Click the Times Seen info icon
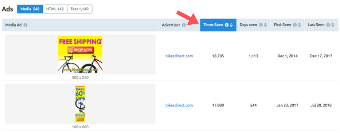The image size is (340, 133). [227, 25]
